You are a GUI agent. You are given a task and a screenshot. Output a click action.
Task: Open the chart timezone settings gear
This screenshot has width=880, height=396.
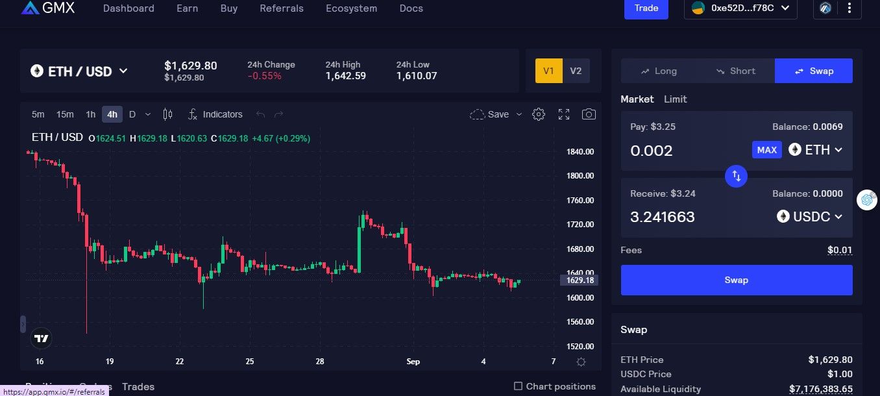click(581, 362)
